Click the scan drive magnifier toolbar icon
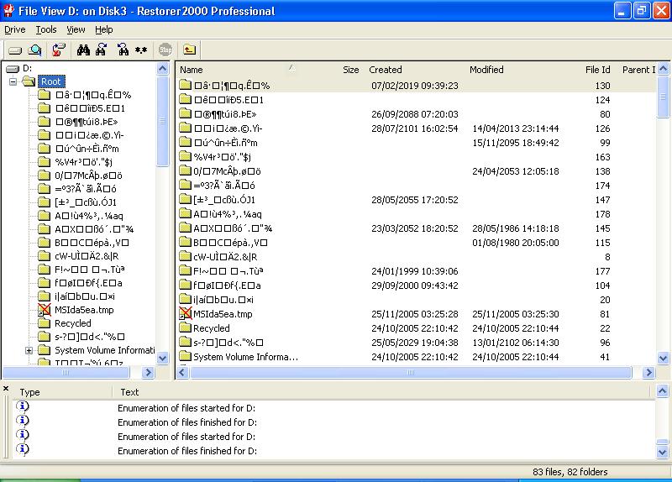 [34, 50]
